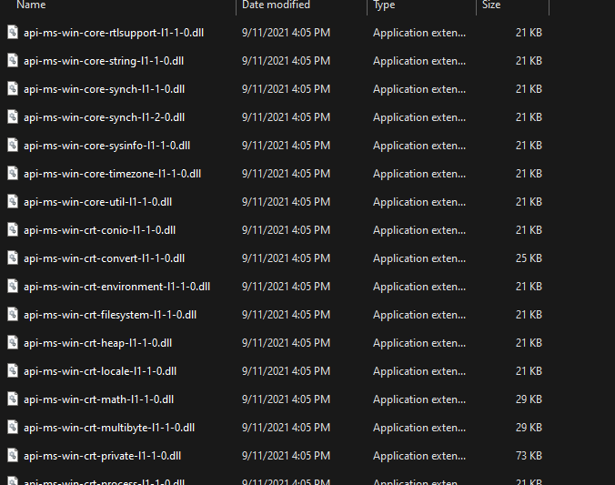This screenshot has width=615, height=485.
Task: Click the type cell of timezone dll
Action: pyautogui.click(x=419, y=174)
